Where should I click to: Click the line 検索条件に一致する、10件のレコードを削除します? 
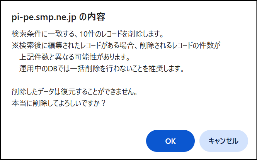click(87, 34)
